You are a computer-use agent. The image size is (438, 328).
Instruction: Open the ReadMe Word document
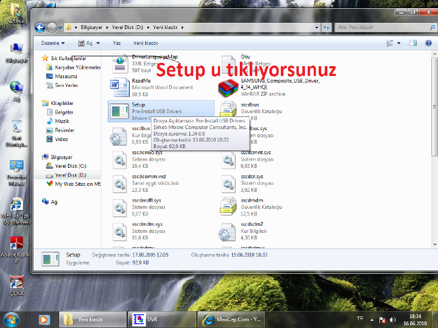tap(120, 87)
